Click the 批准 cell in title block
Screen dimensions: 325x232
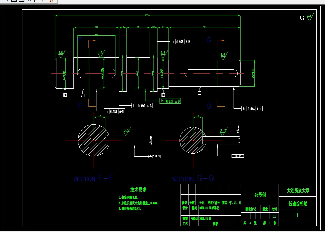click(215, 224)
